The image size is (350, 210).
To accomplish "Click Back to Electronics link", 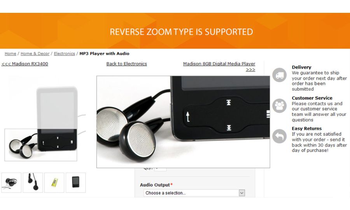I will [126, 64].
